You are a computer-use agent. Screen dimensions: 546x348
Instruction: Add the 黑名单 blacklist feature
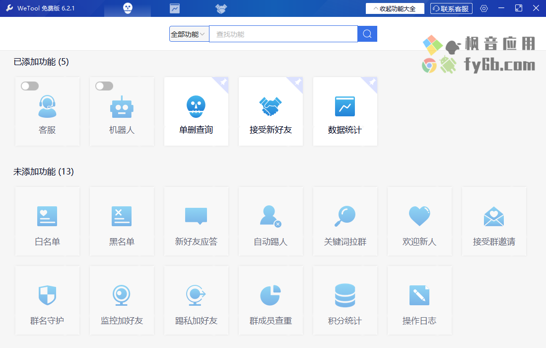click(122, 221)
